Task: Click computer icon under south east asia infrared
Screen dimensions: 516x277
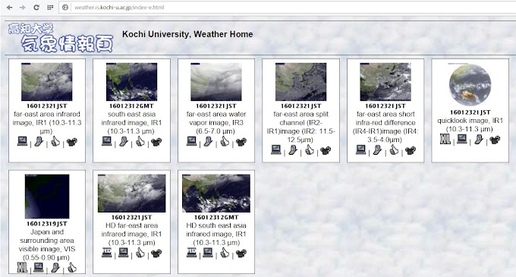Action: pyautogui.click(x=107, y=141)
